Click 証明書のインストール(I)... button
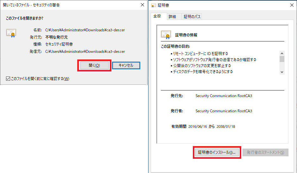The image size is (297, 173). [217, 152]
